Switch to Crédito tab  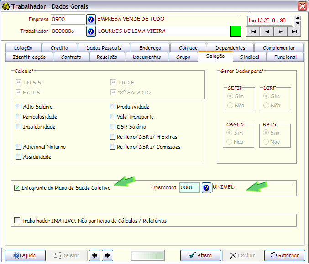pyautogui.click(x=59, y=48)
